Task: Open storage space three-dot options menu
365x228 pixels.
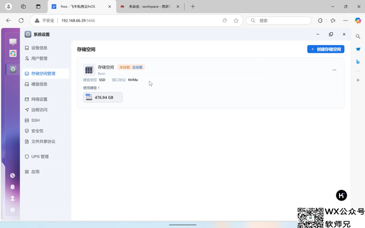Action: [334, 70]
